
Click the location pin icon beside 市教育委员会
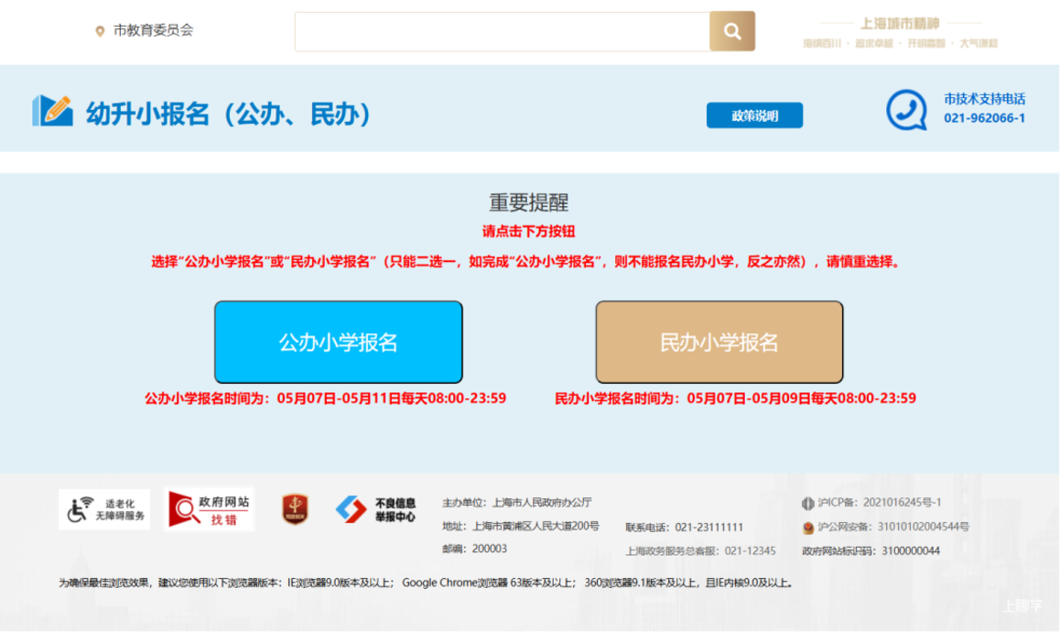coord(100,31)
